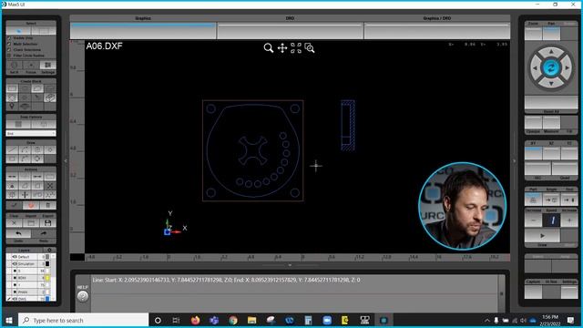This screenshot has height=328, width=583.
Task: Click the right arrow on the navigation pad
Action: 567,68
